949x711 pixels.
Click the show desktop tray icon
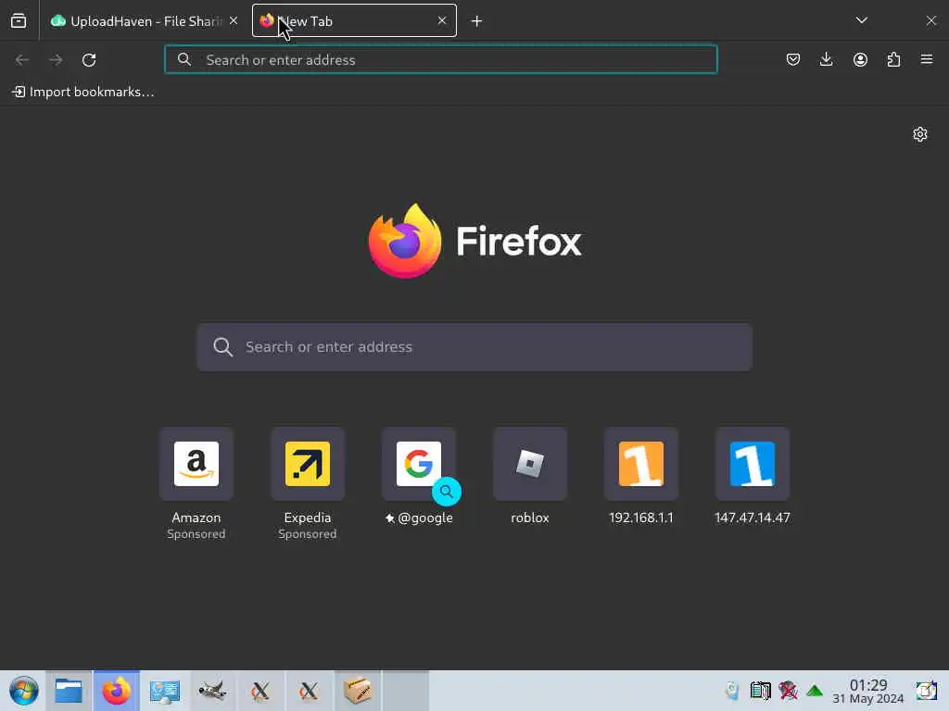[x=926, y=691]
